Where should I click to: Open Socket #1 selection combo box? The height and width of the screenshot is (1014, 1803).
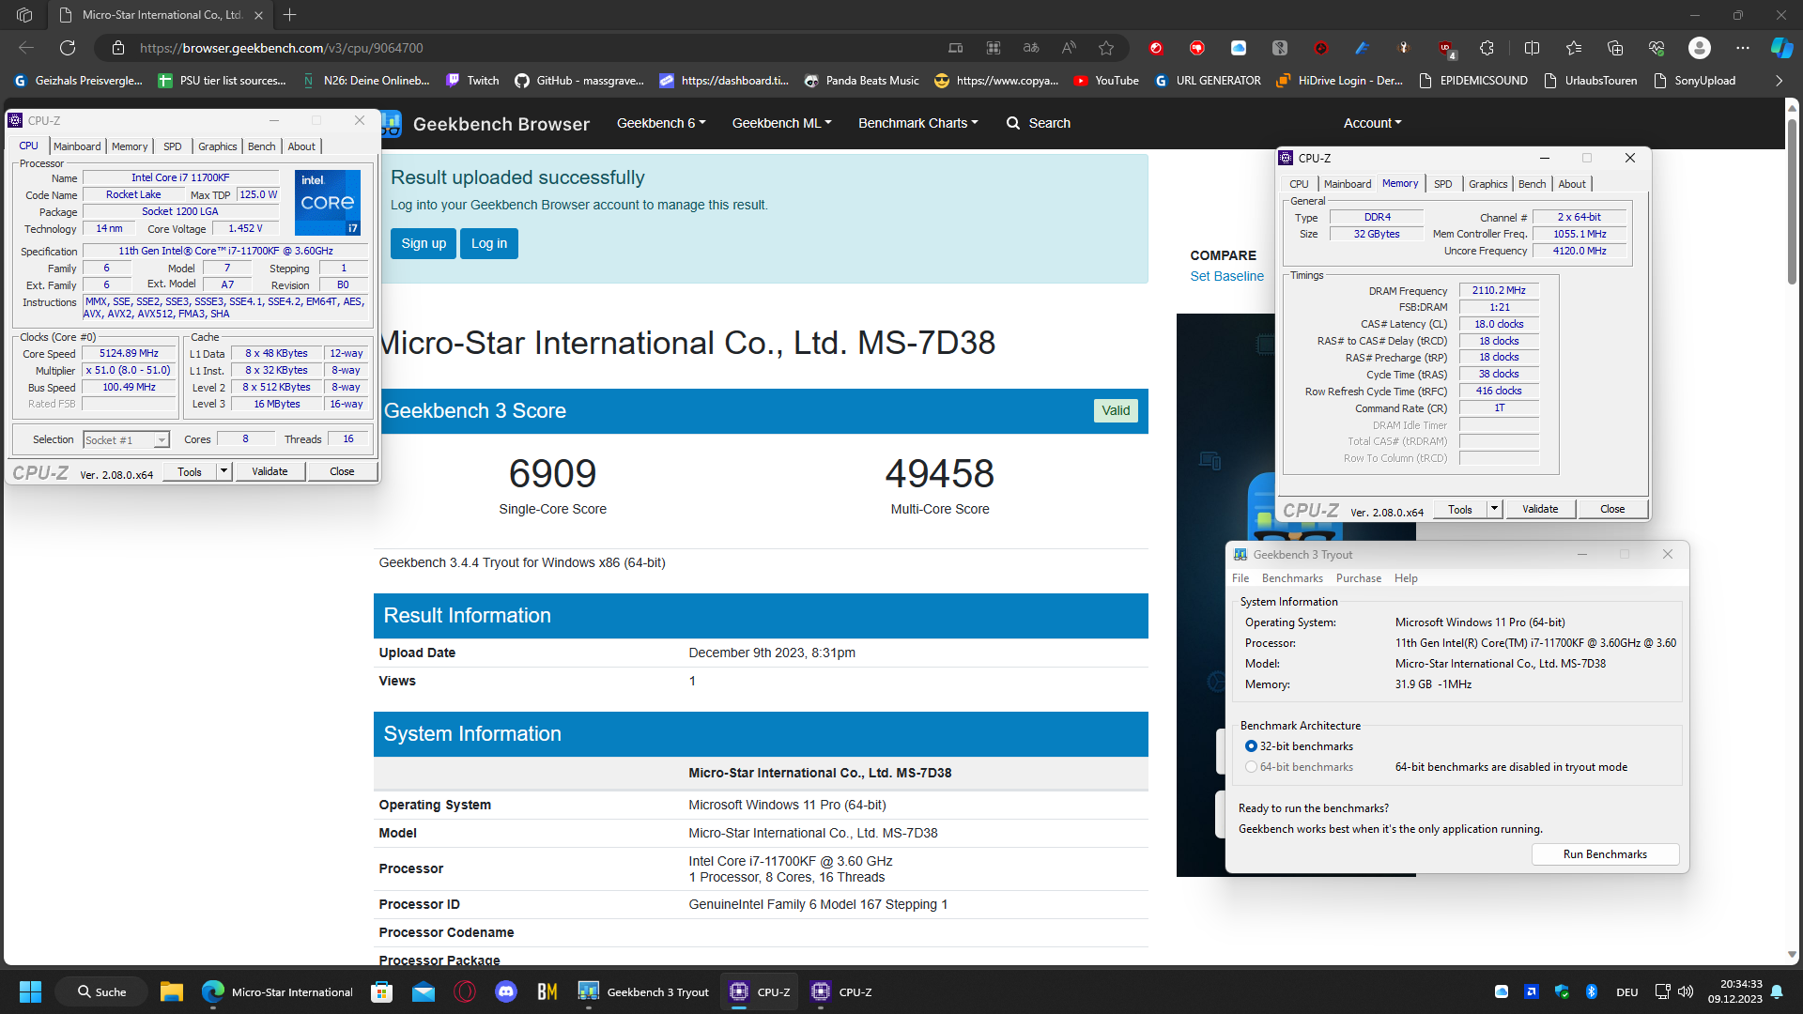[126, 439]
